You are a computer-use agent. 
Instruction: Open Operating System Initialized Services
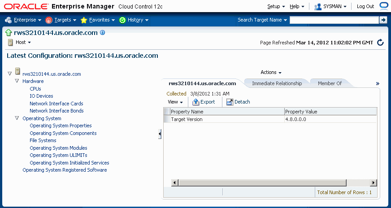pos(70,163)
